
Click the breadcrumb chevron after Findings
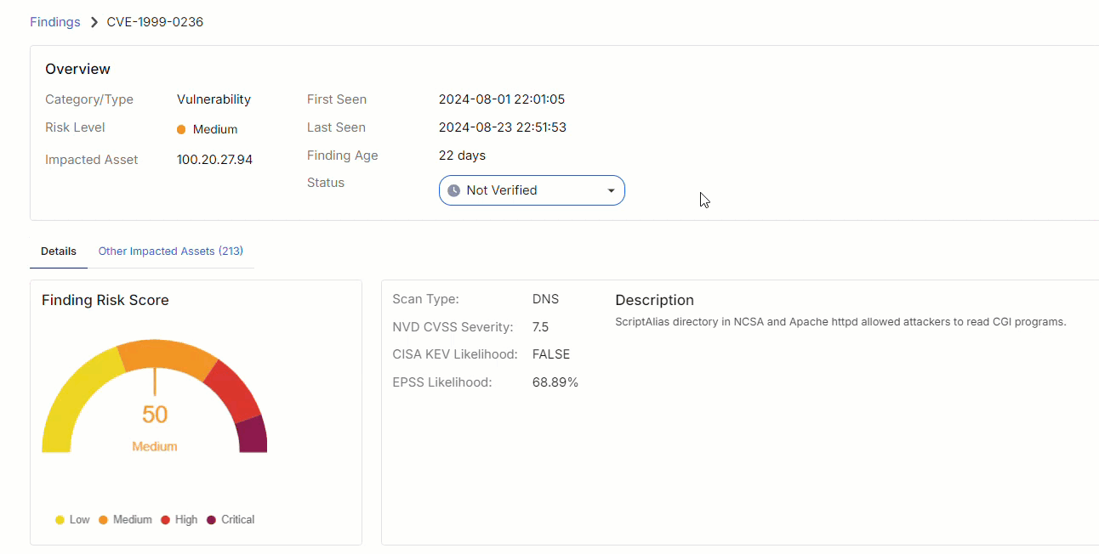(94, 22)
